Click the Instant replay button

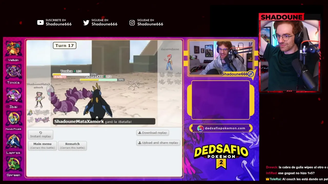click(x=40, y=135)
